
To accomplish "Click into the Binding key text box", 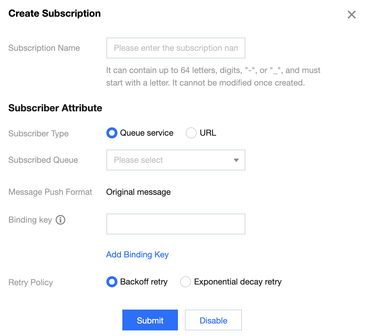I will click(x=176, y=224).
